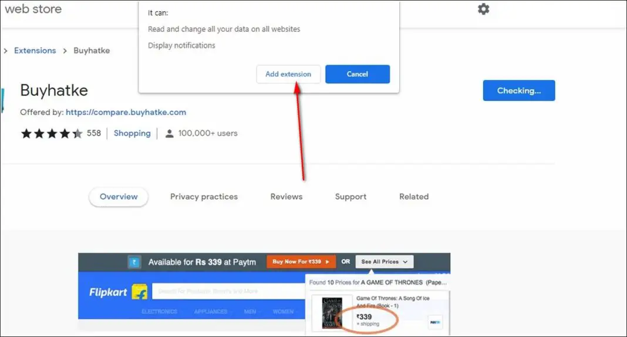Click the web store header title

coord(33,9)
